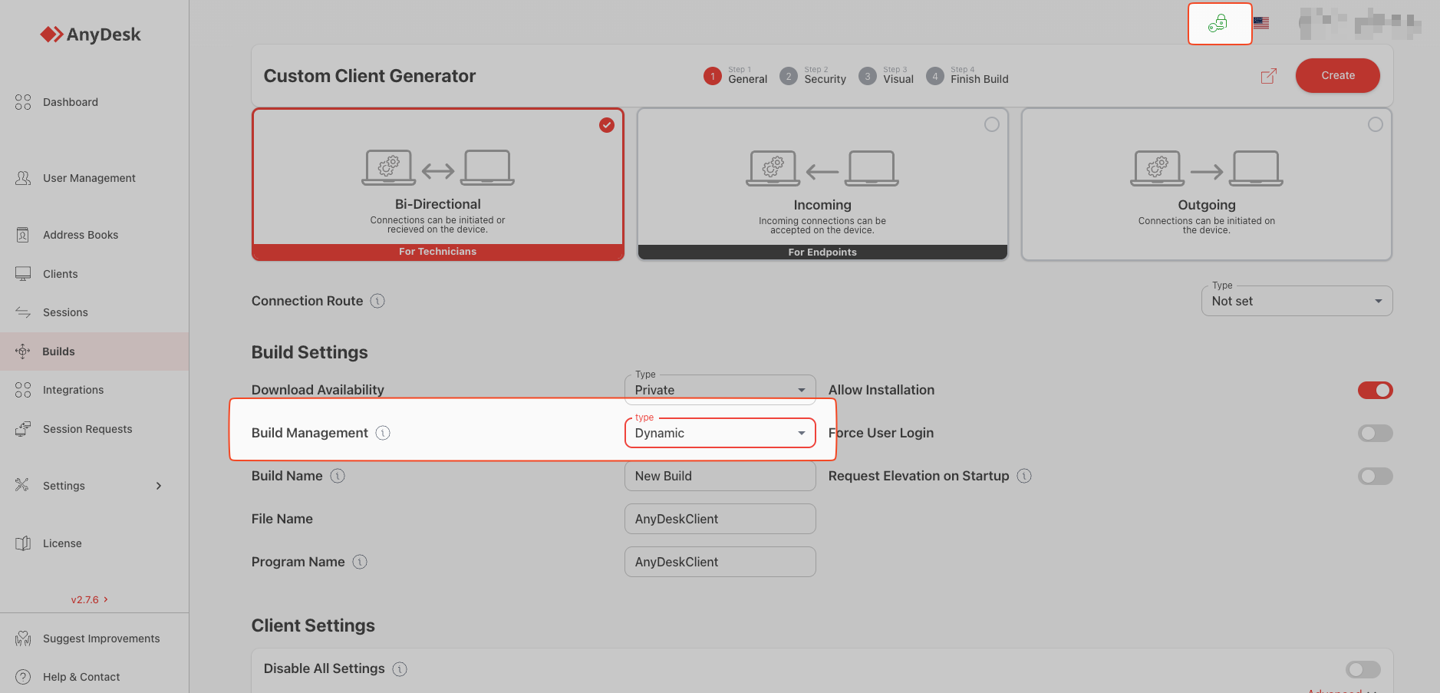The width and height of the screenshot is (1440, 693).
Task: Go to Step 3 Visual
Action: [x=885, y=76]
